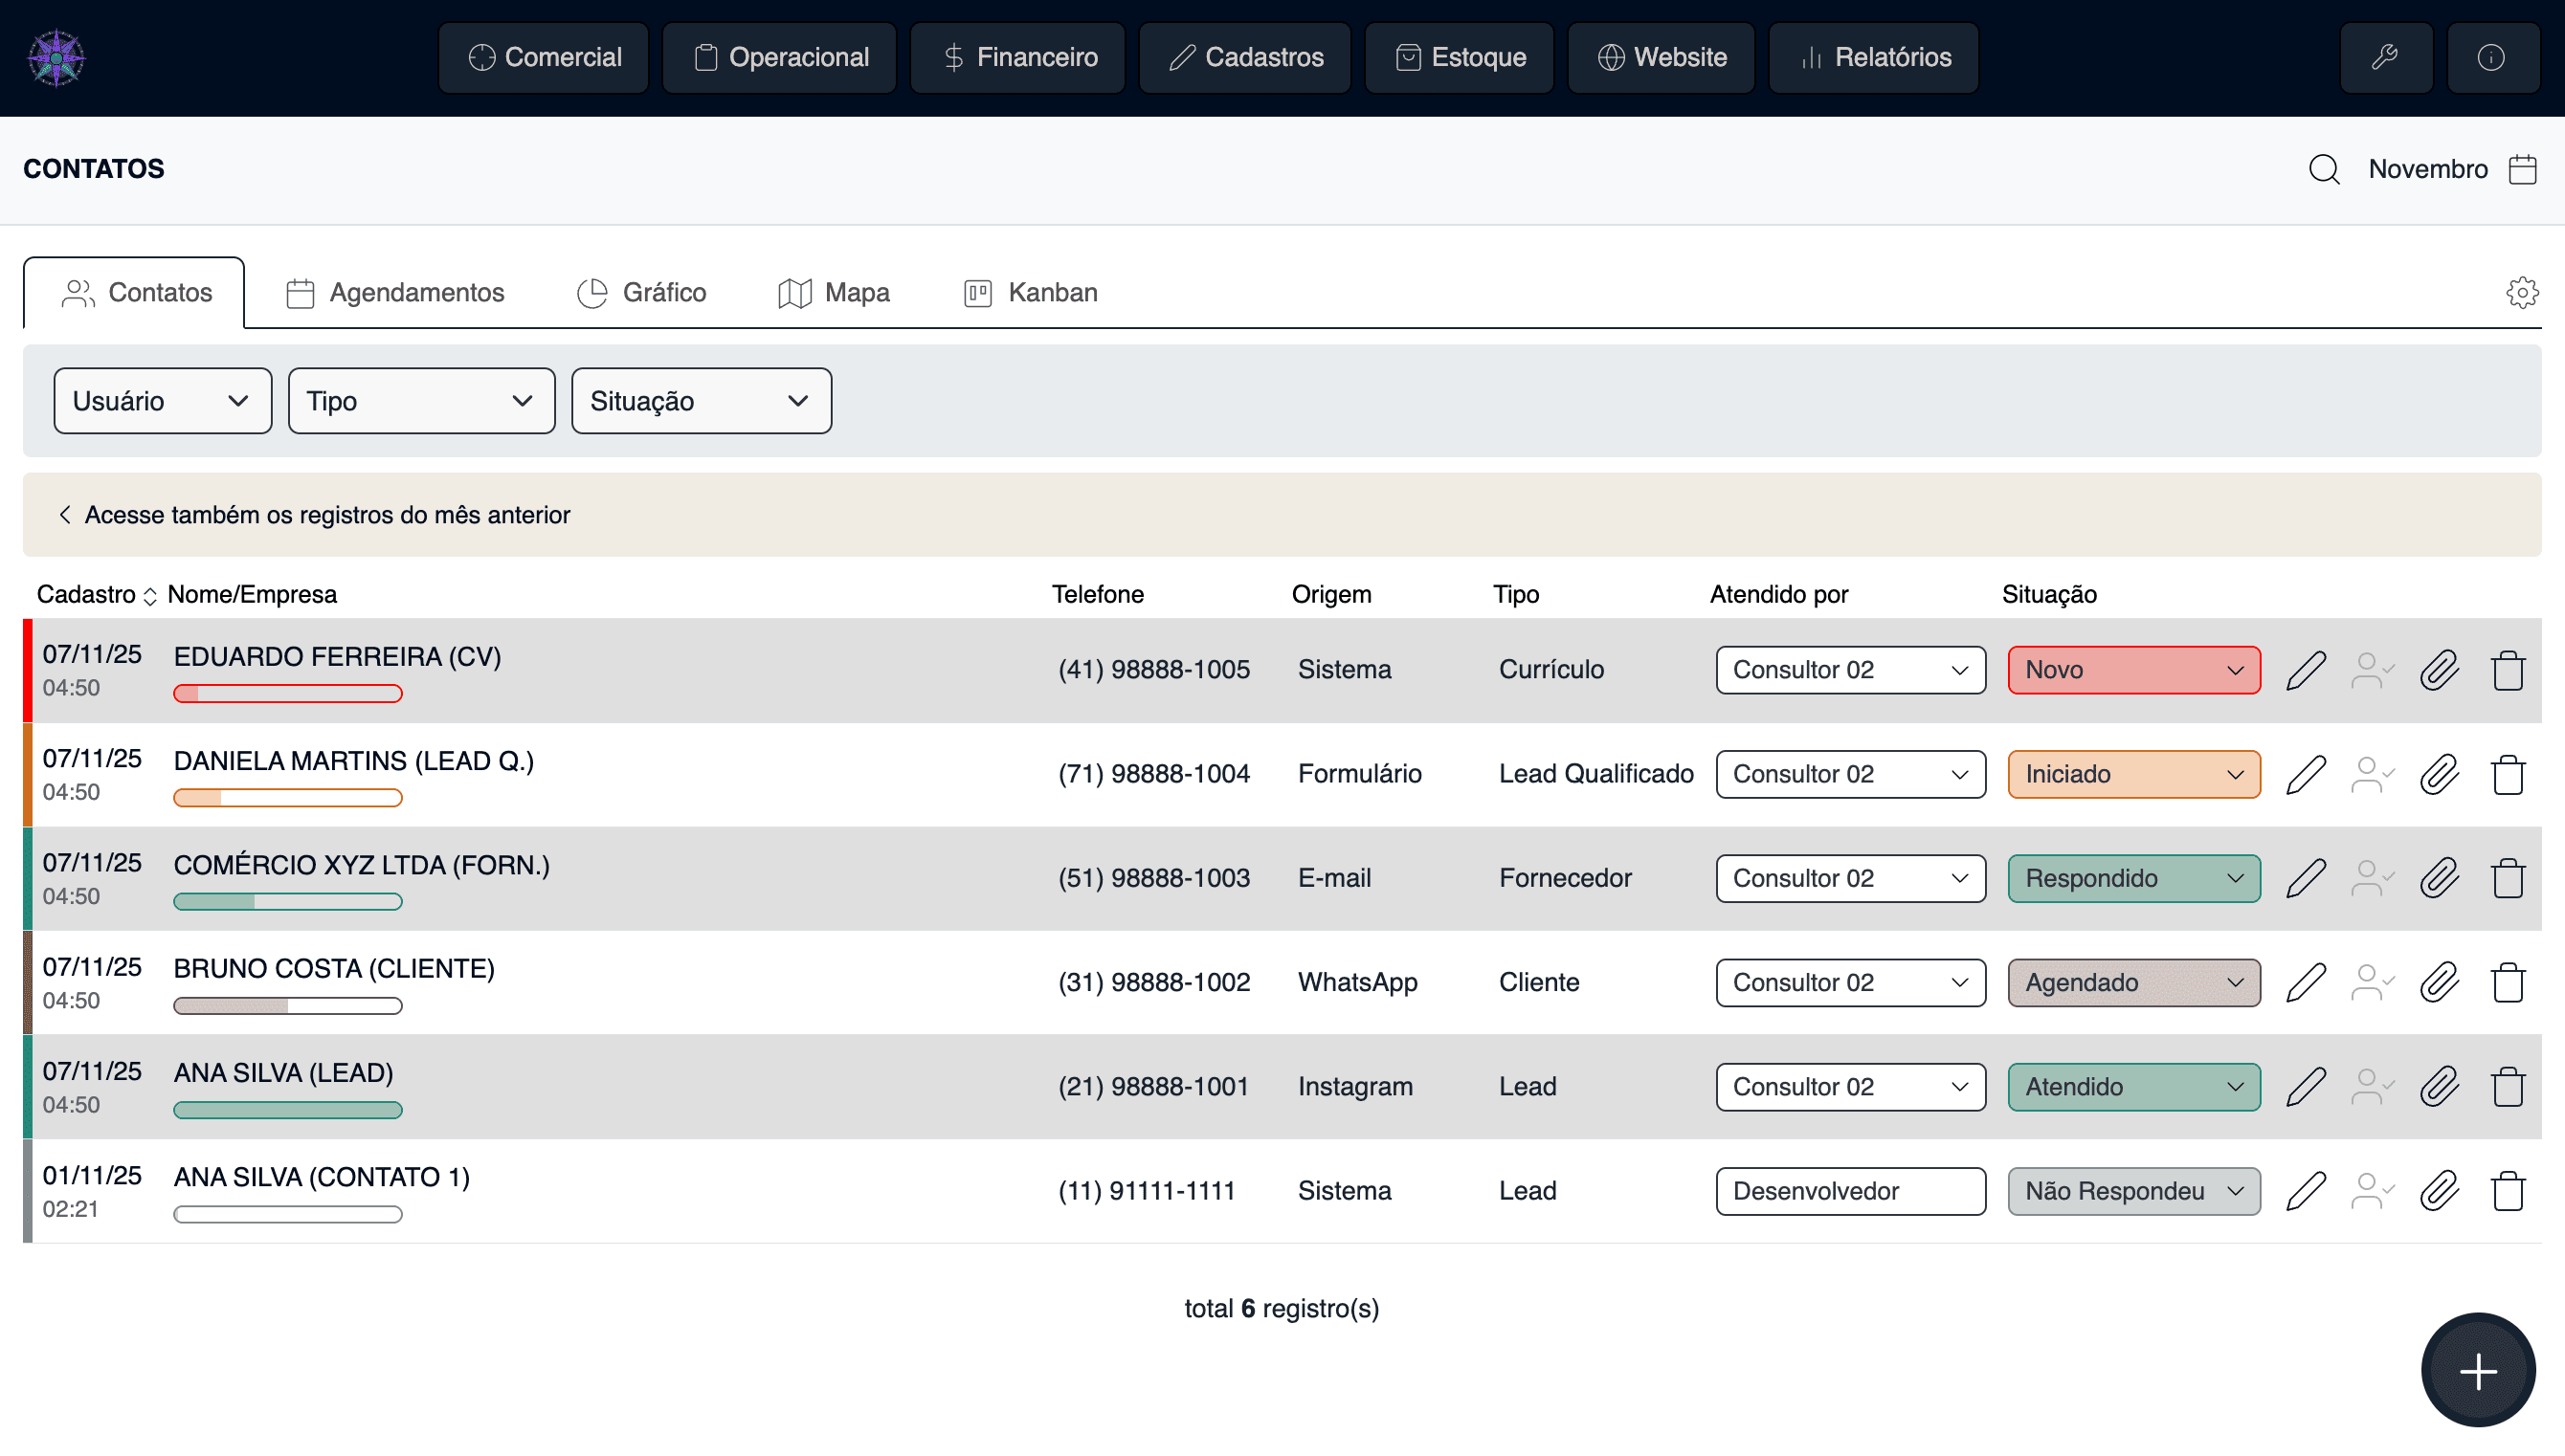Assign user via person-check icon on Bruno Costa row
Viewport: 2565px width, 1456px height.
(2373, 982)
